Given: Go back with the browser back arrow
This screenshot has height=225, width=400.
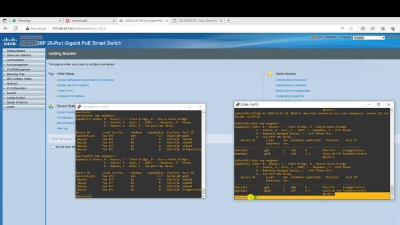Looking at the screenshot, I should click(x=6, y=28).
